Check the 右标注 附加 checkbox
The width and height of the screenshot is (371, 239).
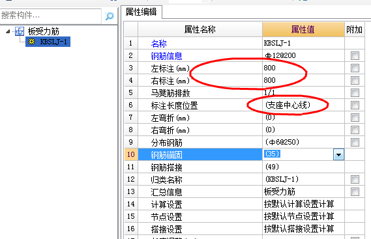coord(355,80)
